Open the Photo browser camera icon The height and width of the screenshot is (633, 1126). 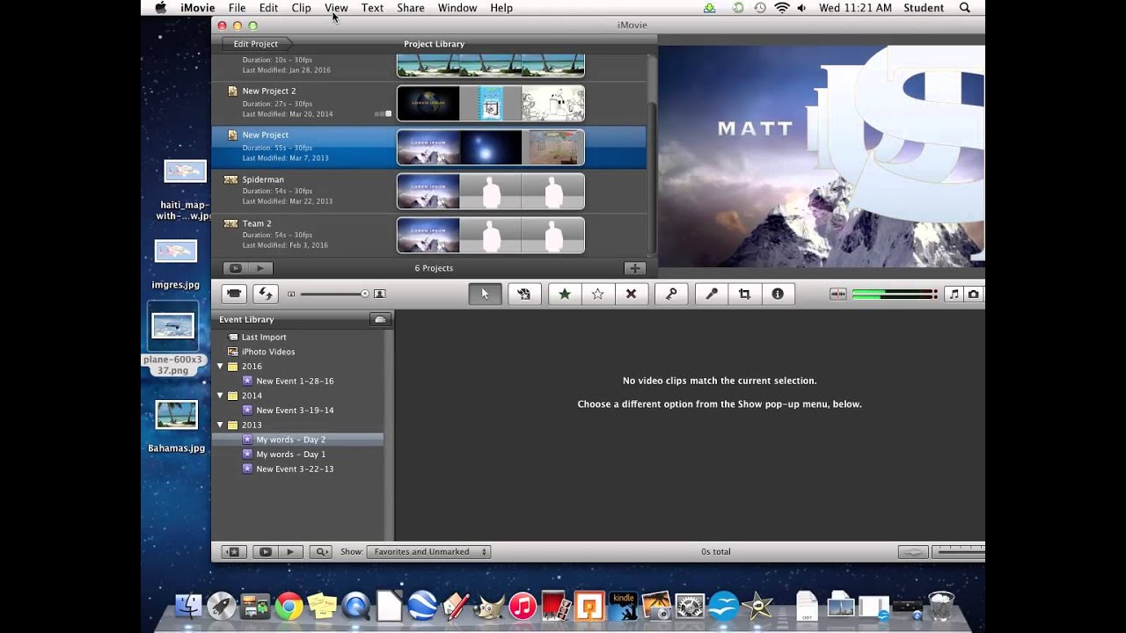tap(974, 295)
